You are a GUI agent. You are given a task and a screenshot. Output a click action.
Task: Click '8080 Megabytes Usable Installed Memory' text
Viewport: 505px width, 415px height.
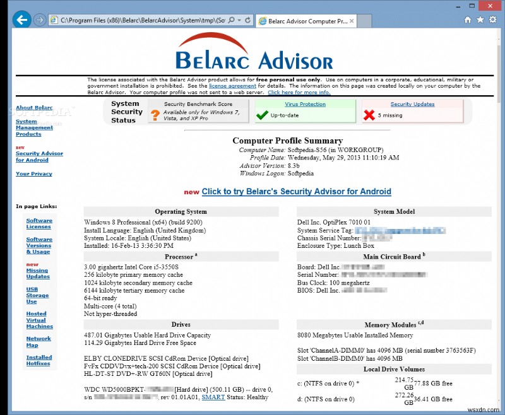pos(355,336)
